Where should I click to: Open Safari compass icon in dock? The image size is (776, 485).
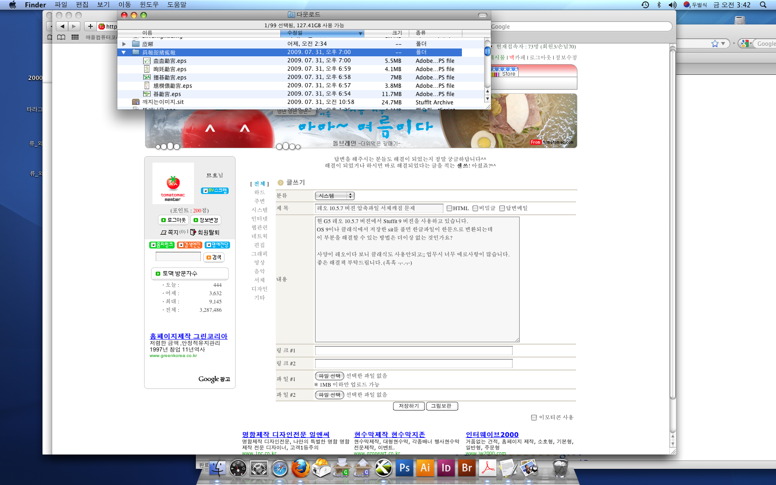[279, 469]
